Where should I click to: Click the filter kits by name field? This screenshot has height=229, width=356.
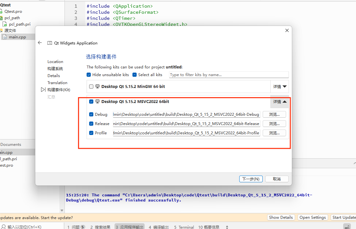(x=229, y=75)
